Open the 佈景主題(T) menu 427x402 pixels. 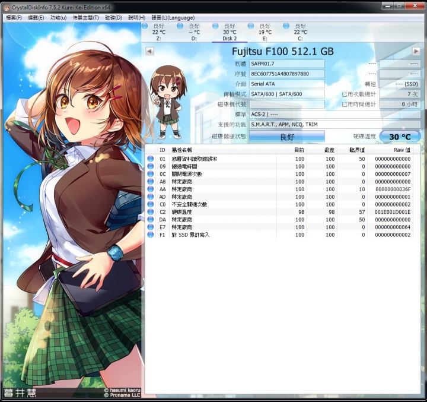tap(86, 18)
